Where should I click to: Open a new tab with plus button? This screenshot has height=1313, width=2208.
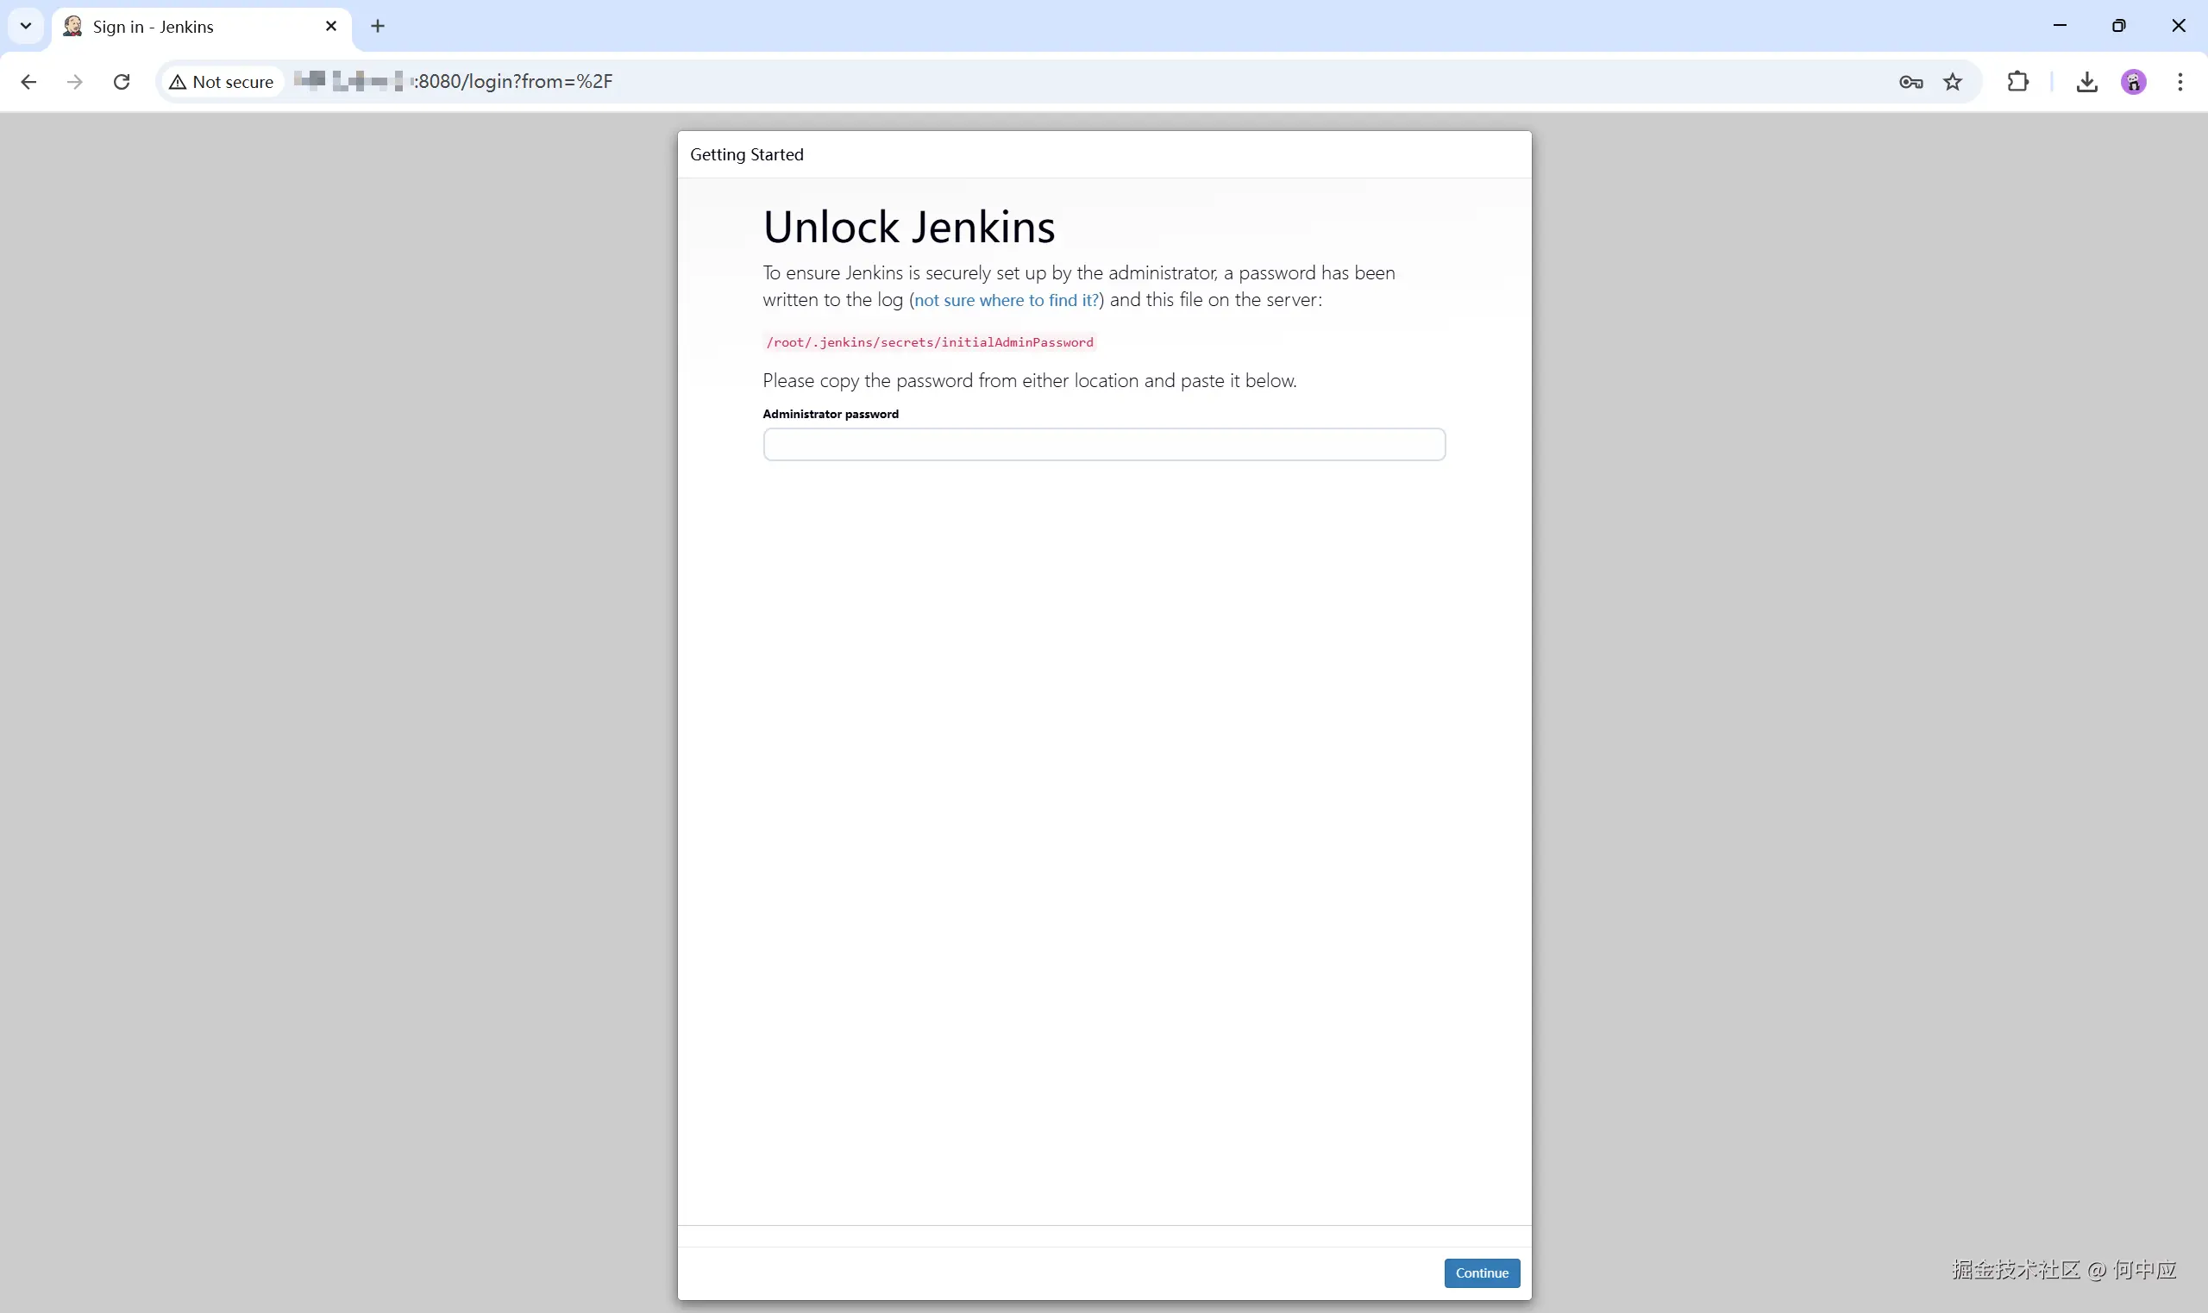pyautogui.click(x=378, y=26)
